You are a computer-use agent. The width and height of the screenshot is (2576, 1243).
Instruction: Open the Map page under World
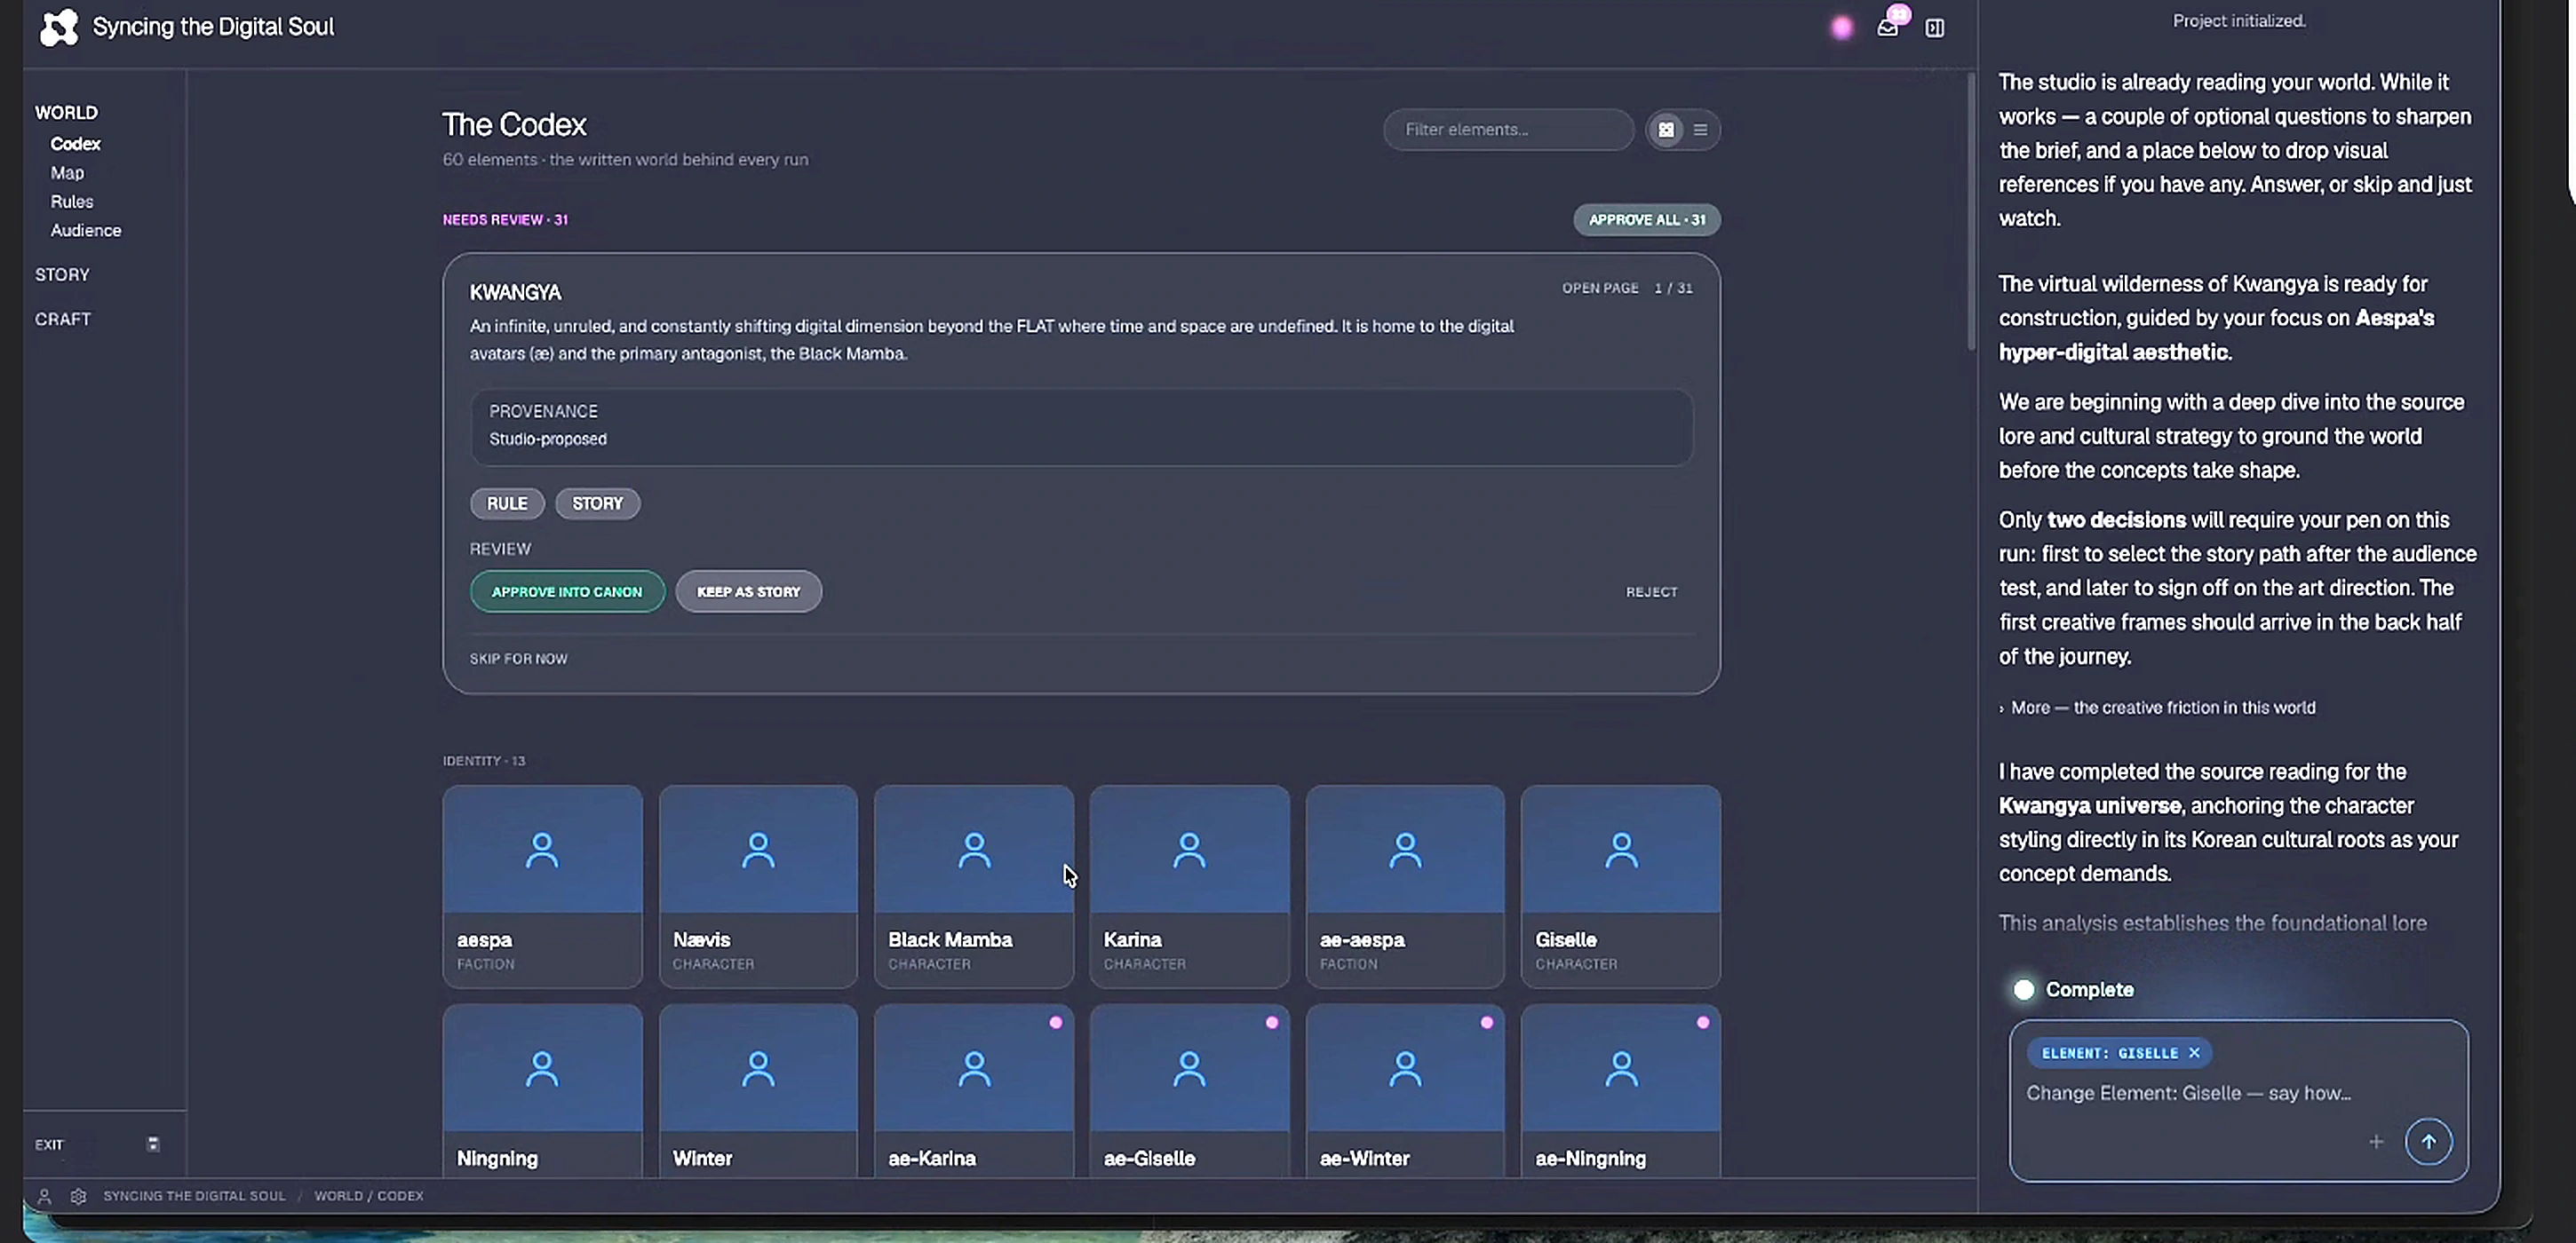[67, 173]
